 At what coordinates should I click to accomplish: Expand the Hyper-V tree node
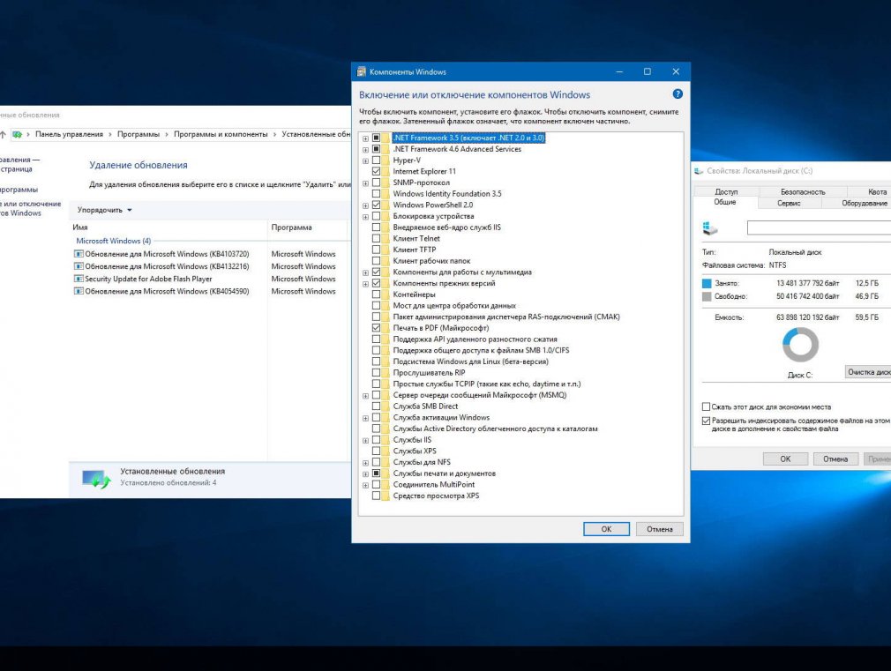[365, 160]
